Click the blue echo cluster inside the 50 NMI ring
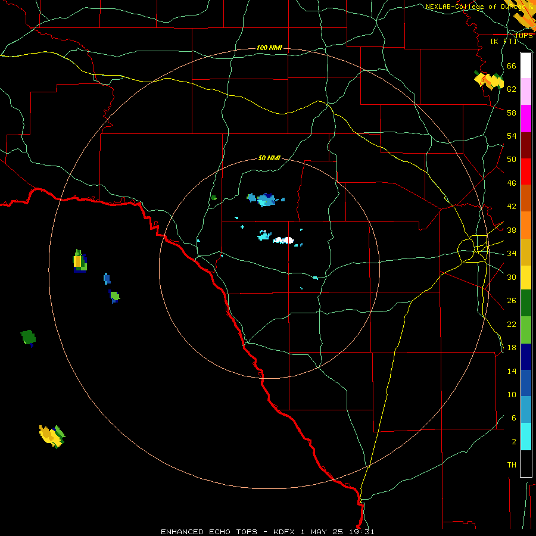 click(x=266, y=200)
